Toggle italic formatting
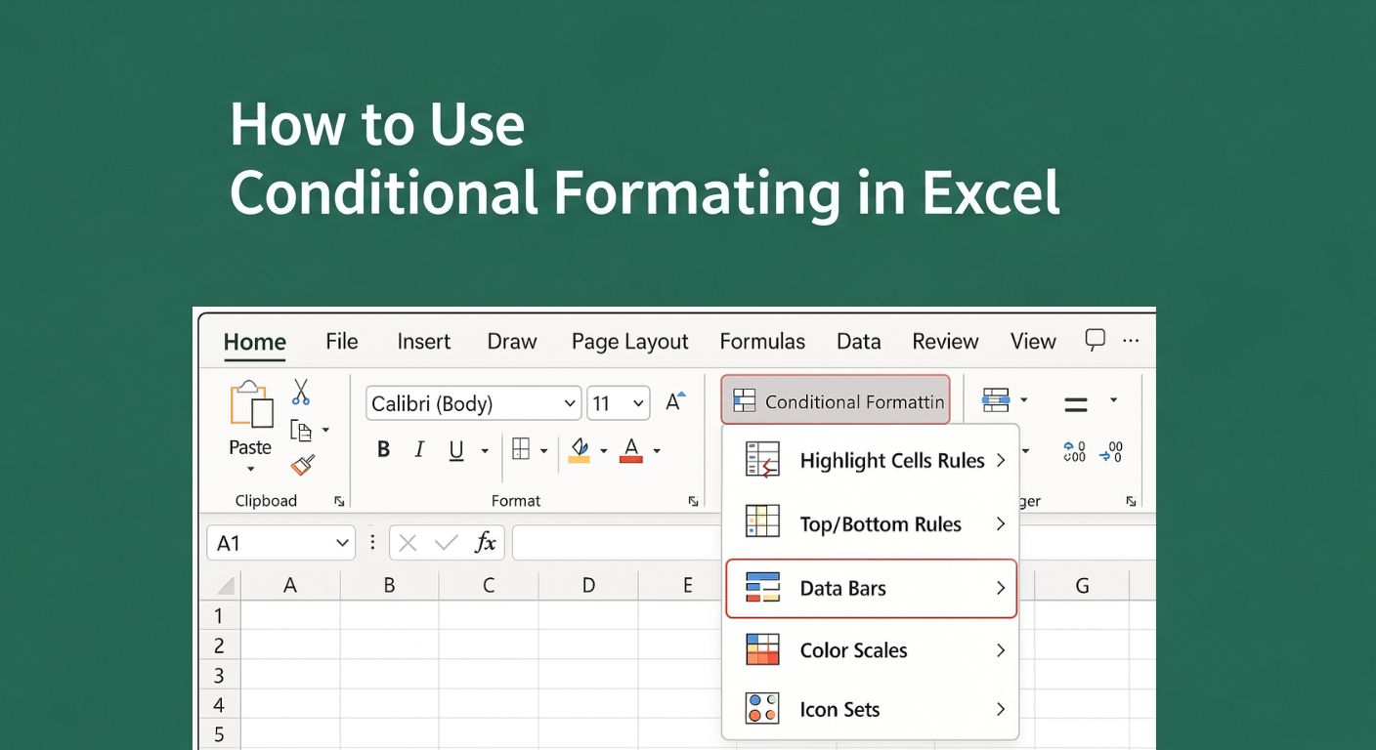This screenshot has height=750, width=1376. [419, 449]
